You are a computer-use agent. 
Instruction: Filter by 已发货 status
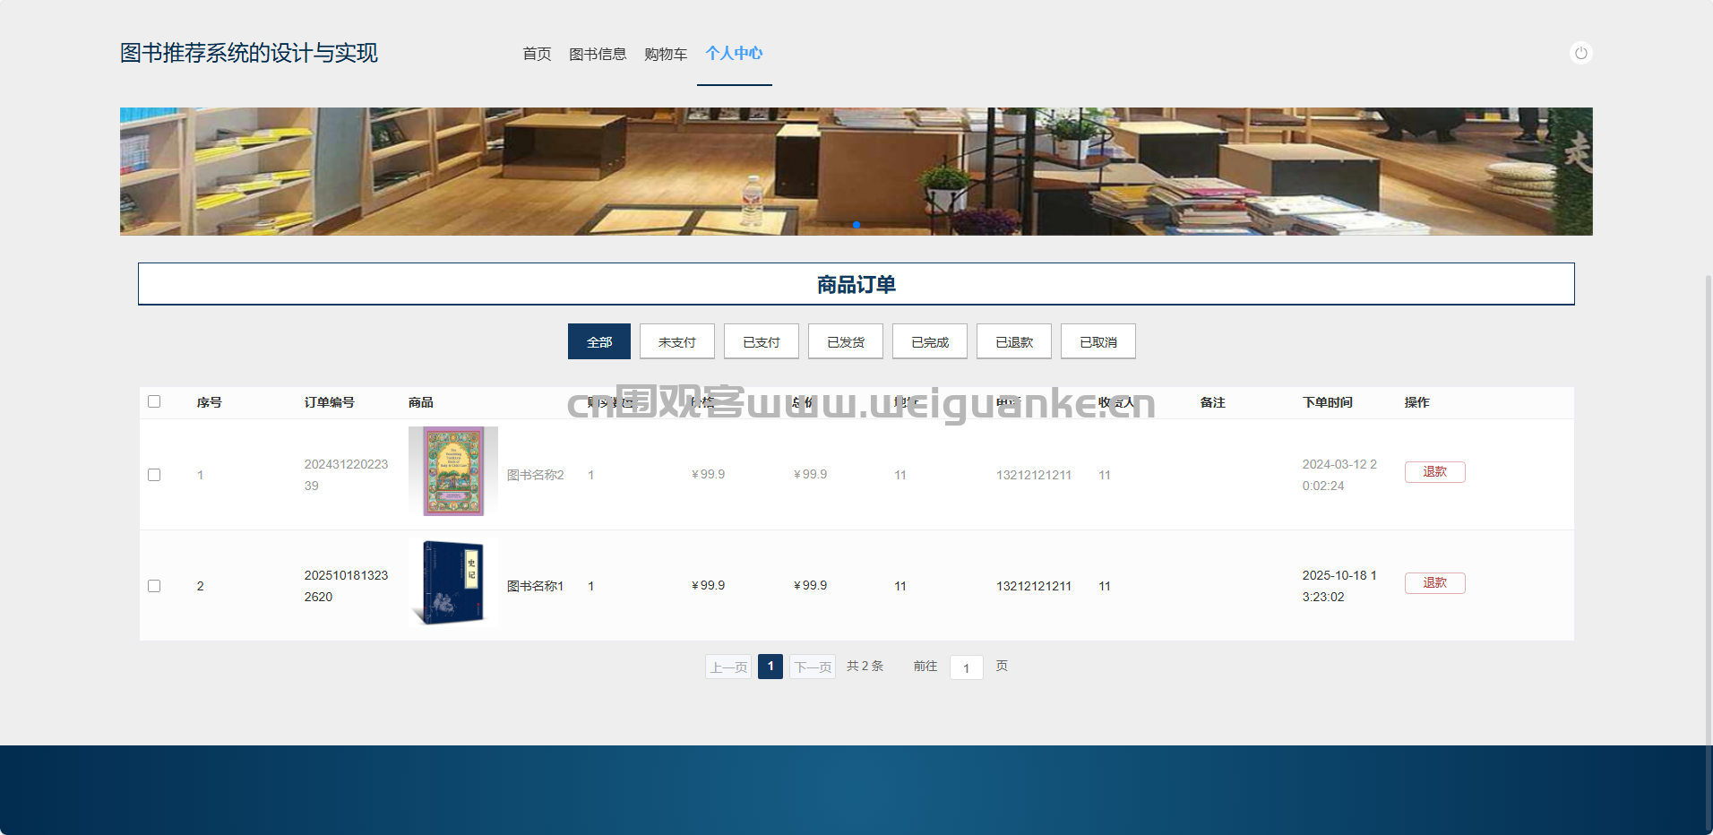click(845, 341)
